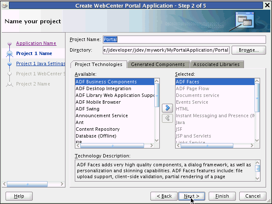Click Selected list vertical scrollbar thumb

(x=257, y=98)
